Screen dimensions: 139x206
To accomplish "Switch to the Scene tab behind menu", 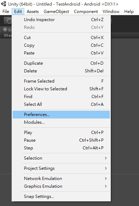I will tap(6, 30).
